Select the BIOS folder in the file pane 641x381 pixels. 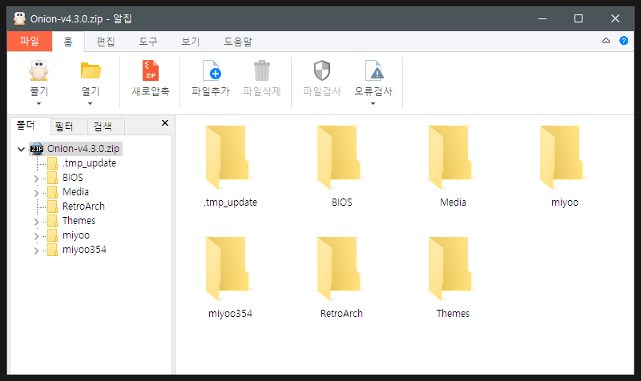tap(342, 166)
